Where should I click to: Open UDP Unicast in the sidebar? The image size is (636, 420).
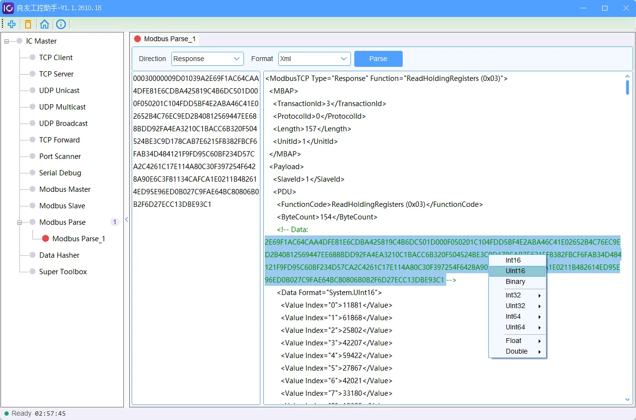(59, 91)
